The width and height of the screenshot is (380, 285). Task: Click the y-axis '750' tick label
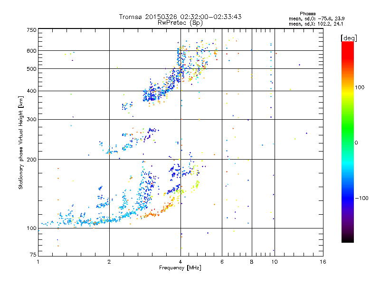[31, 30]
